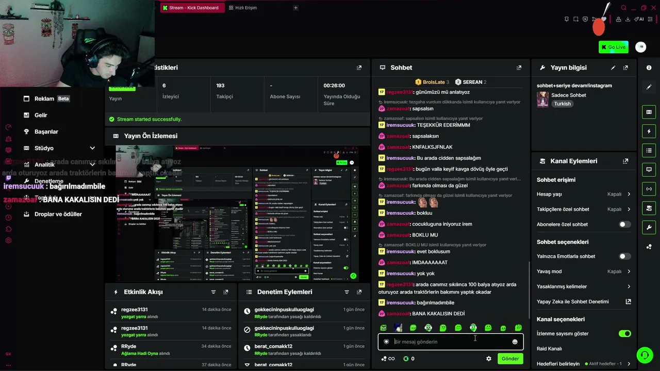Open Yapay Zeka ile Sohbet Denetimi external link
Viewport: 660px width, 371px height.
pos(628,301)
